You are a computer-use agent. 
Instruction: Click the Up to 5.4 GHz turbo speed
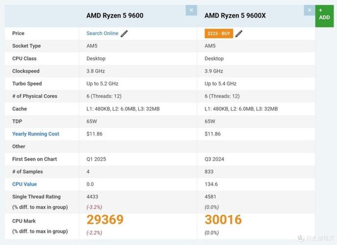click(220, 84)
